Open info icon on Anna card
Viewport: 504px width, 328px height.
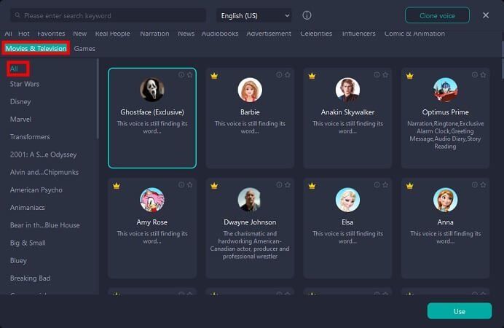[474, 184]
